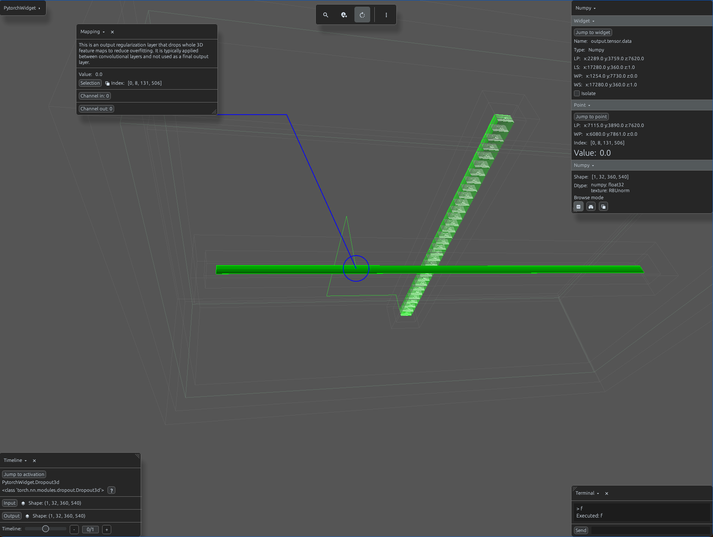Open the Mapping panel dropdown

point(93,32)
